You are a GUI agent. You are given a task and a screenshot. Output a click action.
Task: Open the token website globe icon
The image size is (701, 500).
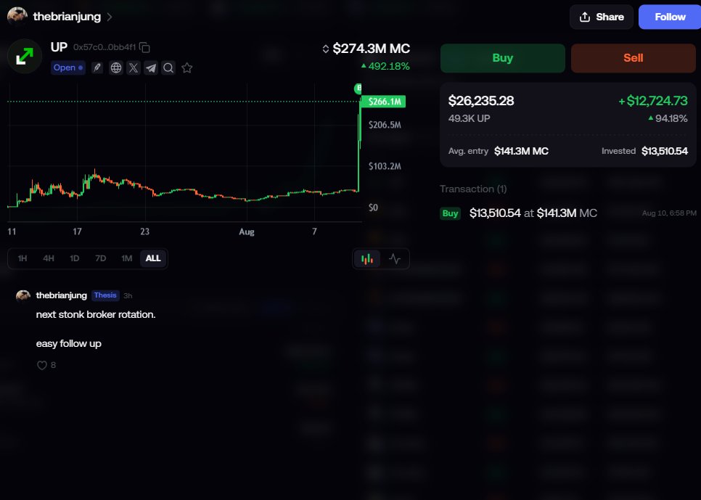click(116, 68)
